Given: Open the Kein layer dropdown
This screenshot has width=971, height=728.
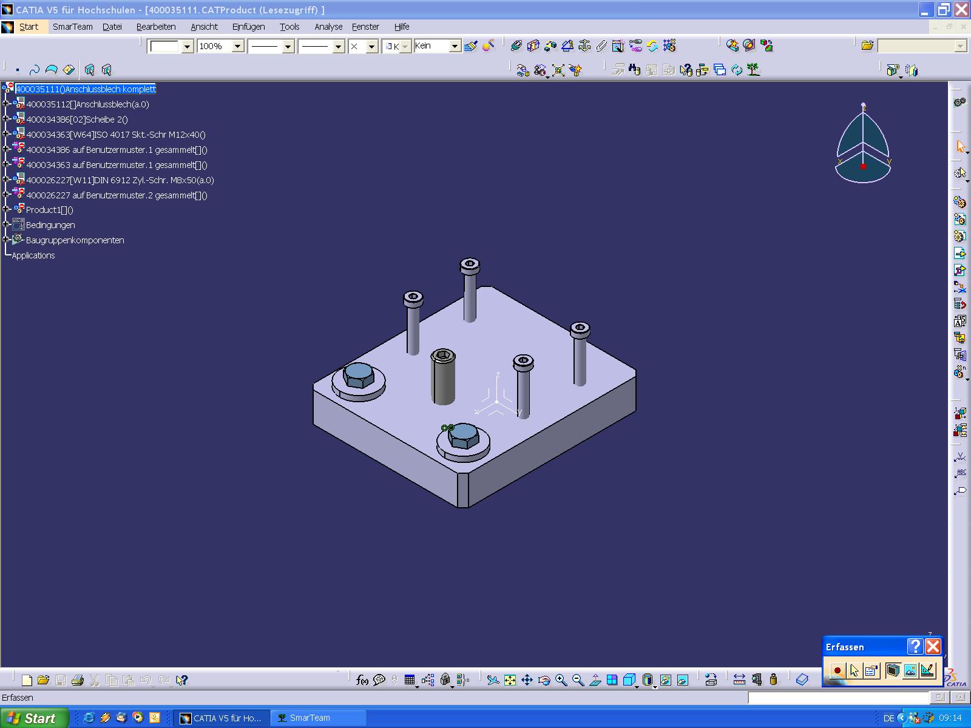Looking at the screenshot, I should 455,46.
